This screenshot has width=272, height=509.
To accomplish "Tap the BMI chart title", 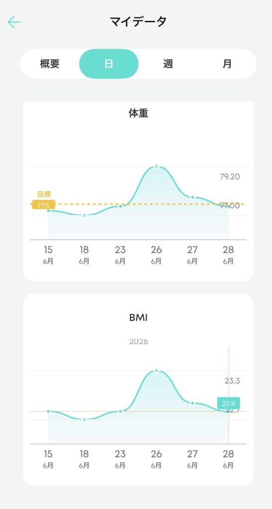I will tap(138, 318).
